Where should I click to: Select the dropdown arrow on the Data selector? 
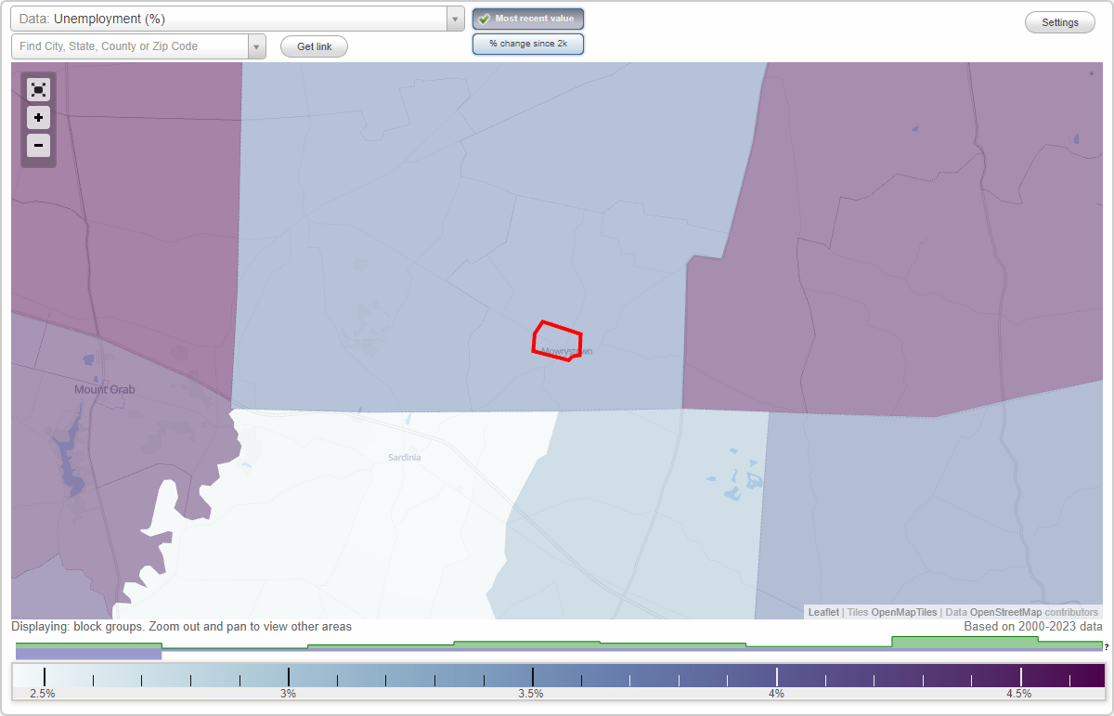tap(454, 18)
